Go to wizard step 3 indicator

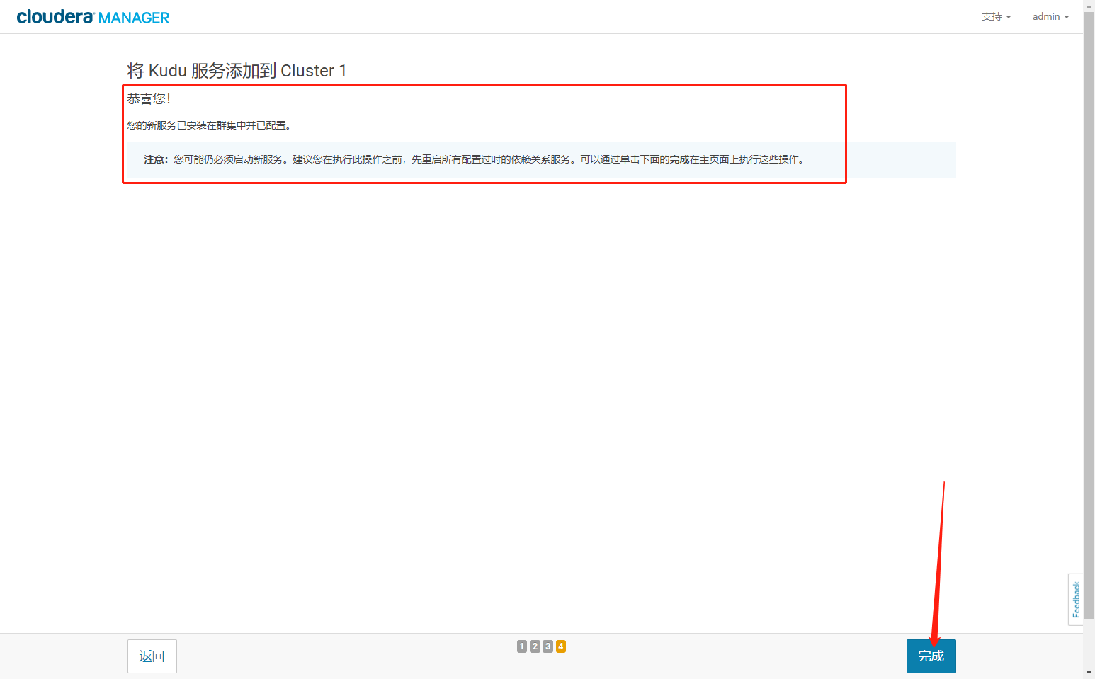point(547,646)
